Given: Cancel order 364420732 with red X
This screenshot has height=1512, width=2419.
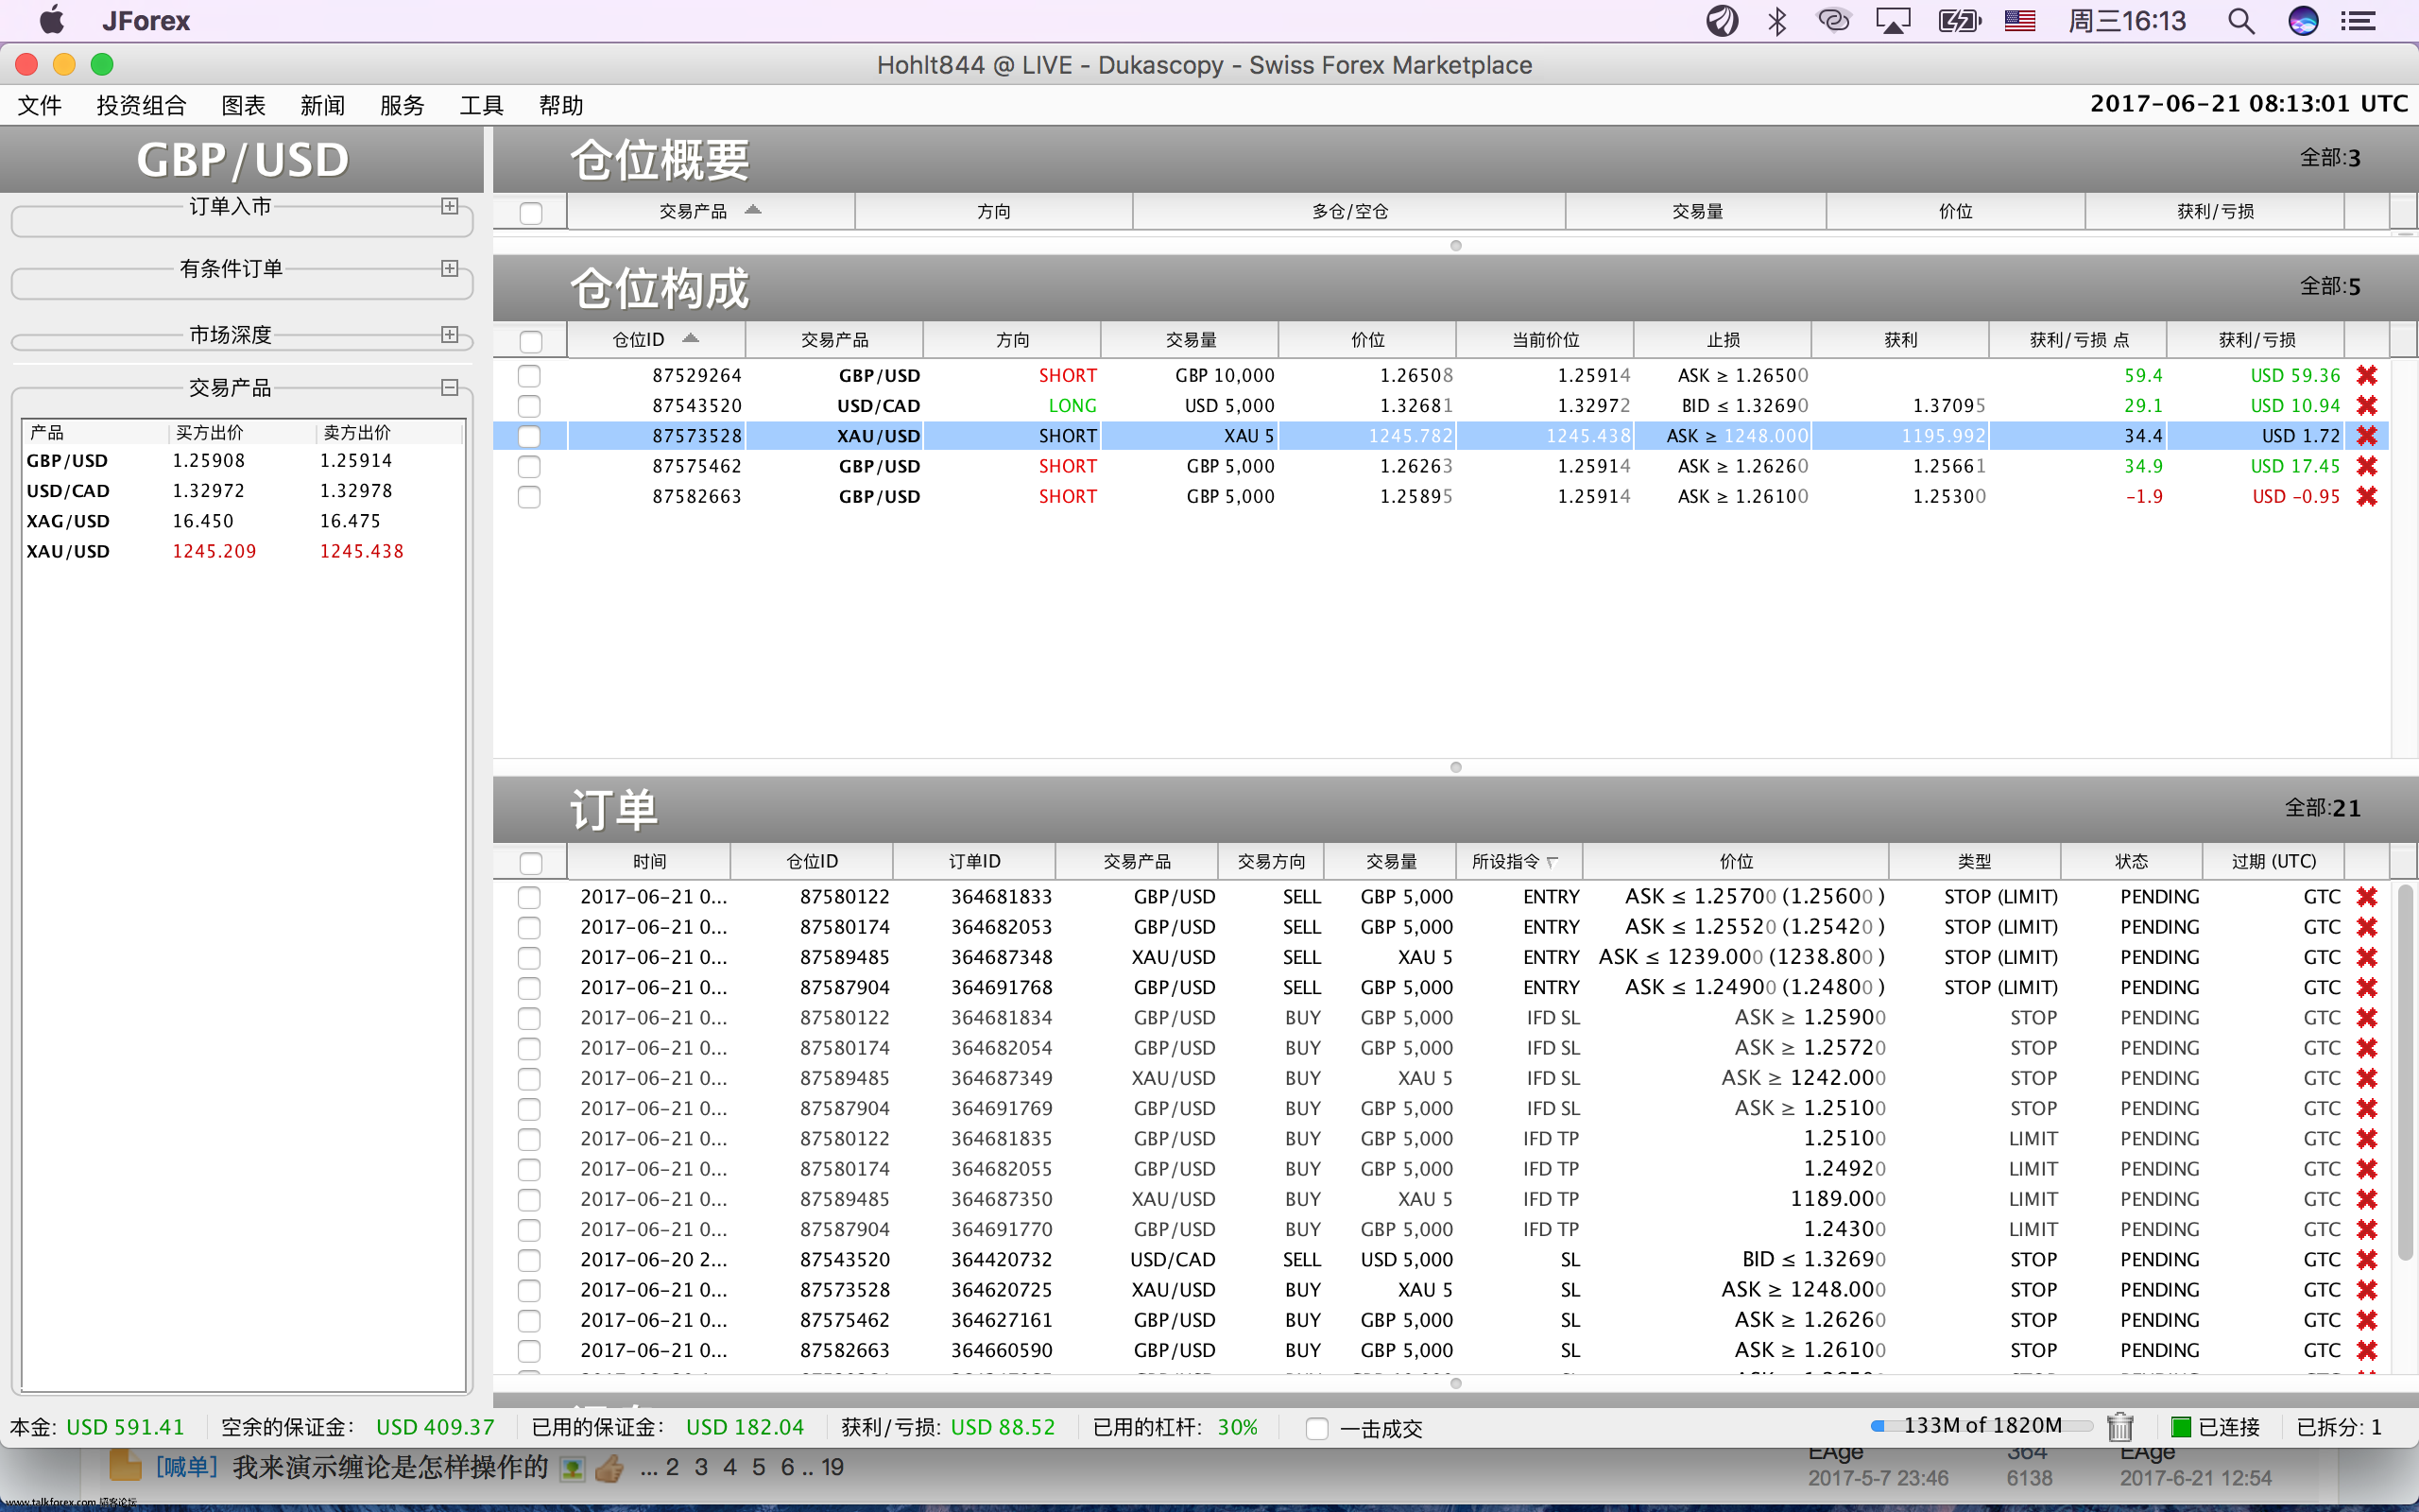Looking at the screenshot, I should coord(2366,1260).
